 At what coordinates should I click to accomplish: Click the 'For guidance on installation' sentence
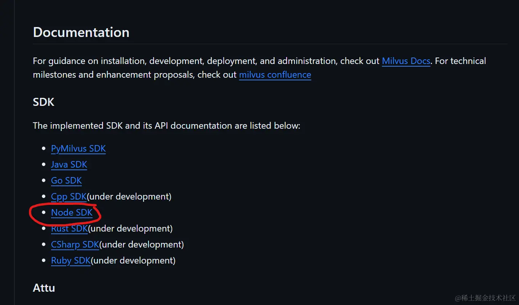[x=259, y=68]
